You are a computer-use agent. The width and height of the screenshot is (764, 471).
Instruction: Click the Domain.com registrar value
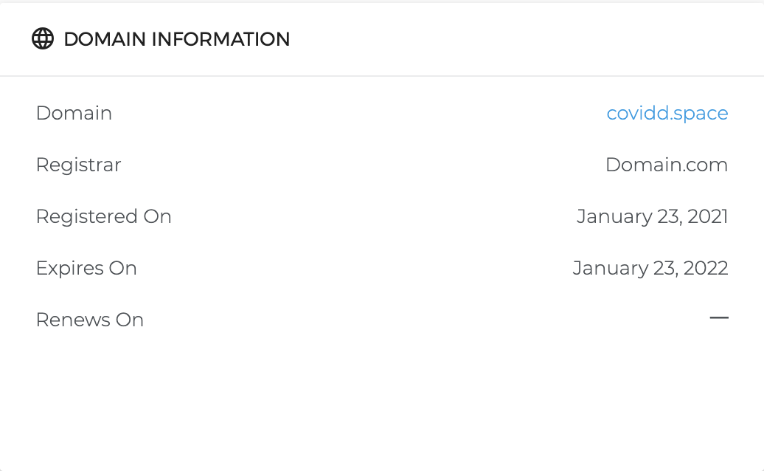click(x=666, y=165)
